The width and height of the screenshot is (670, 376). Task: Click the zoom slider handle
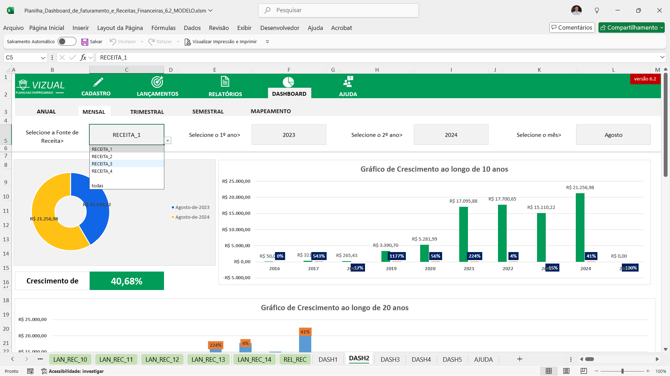[x=622, y=371]
